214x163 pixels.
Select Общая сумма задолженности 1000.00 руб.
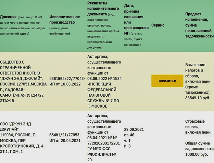tap(199, 149)
